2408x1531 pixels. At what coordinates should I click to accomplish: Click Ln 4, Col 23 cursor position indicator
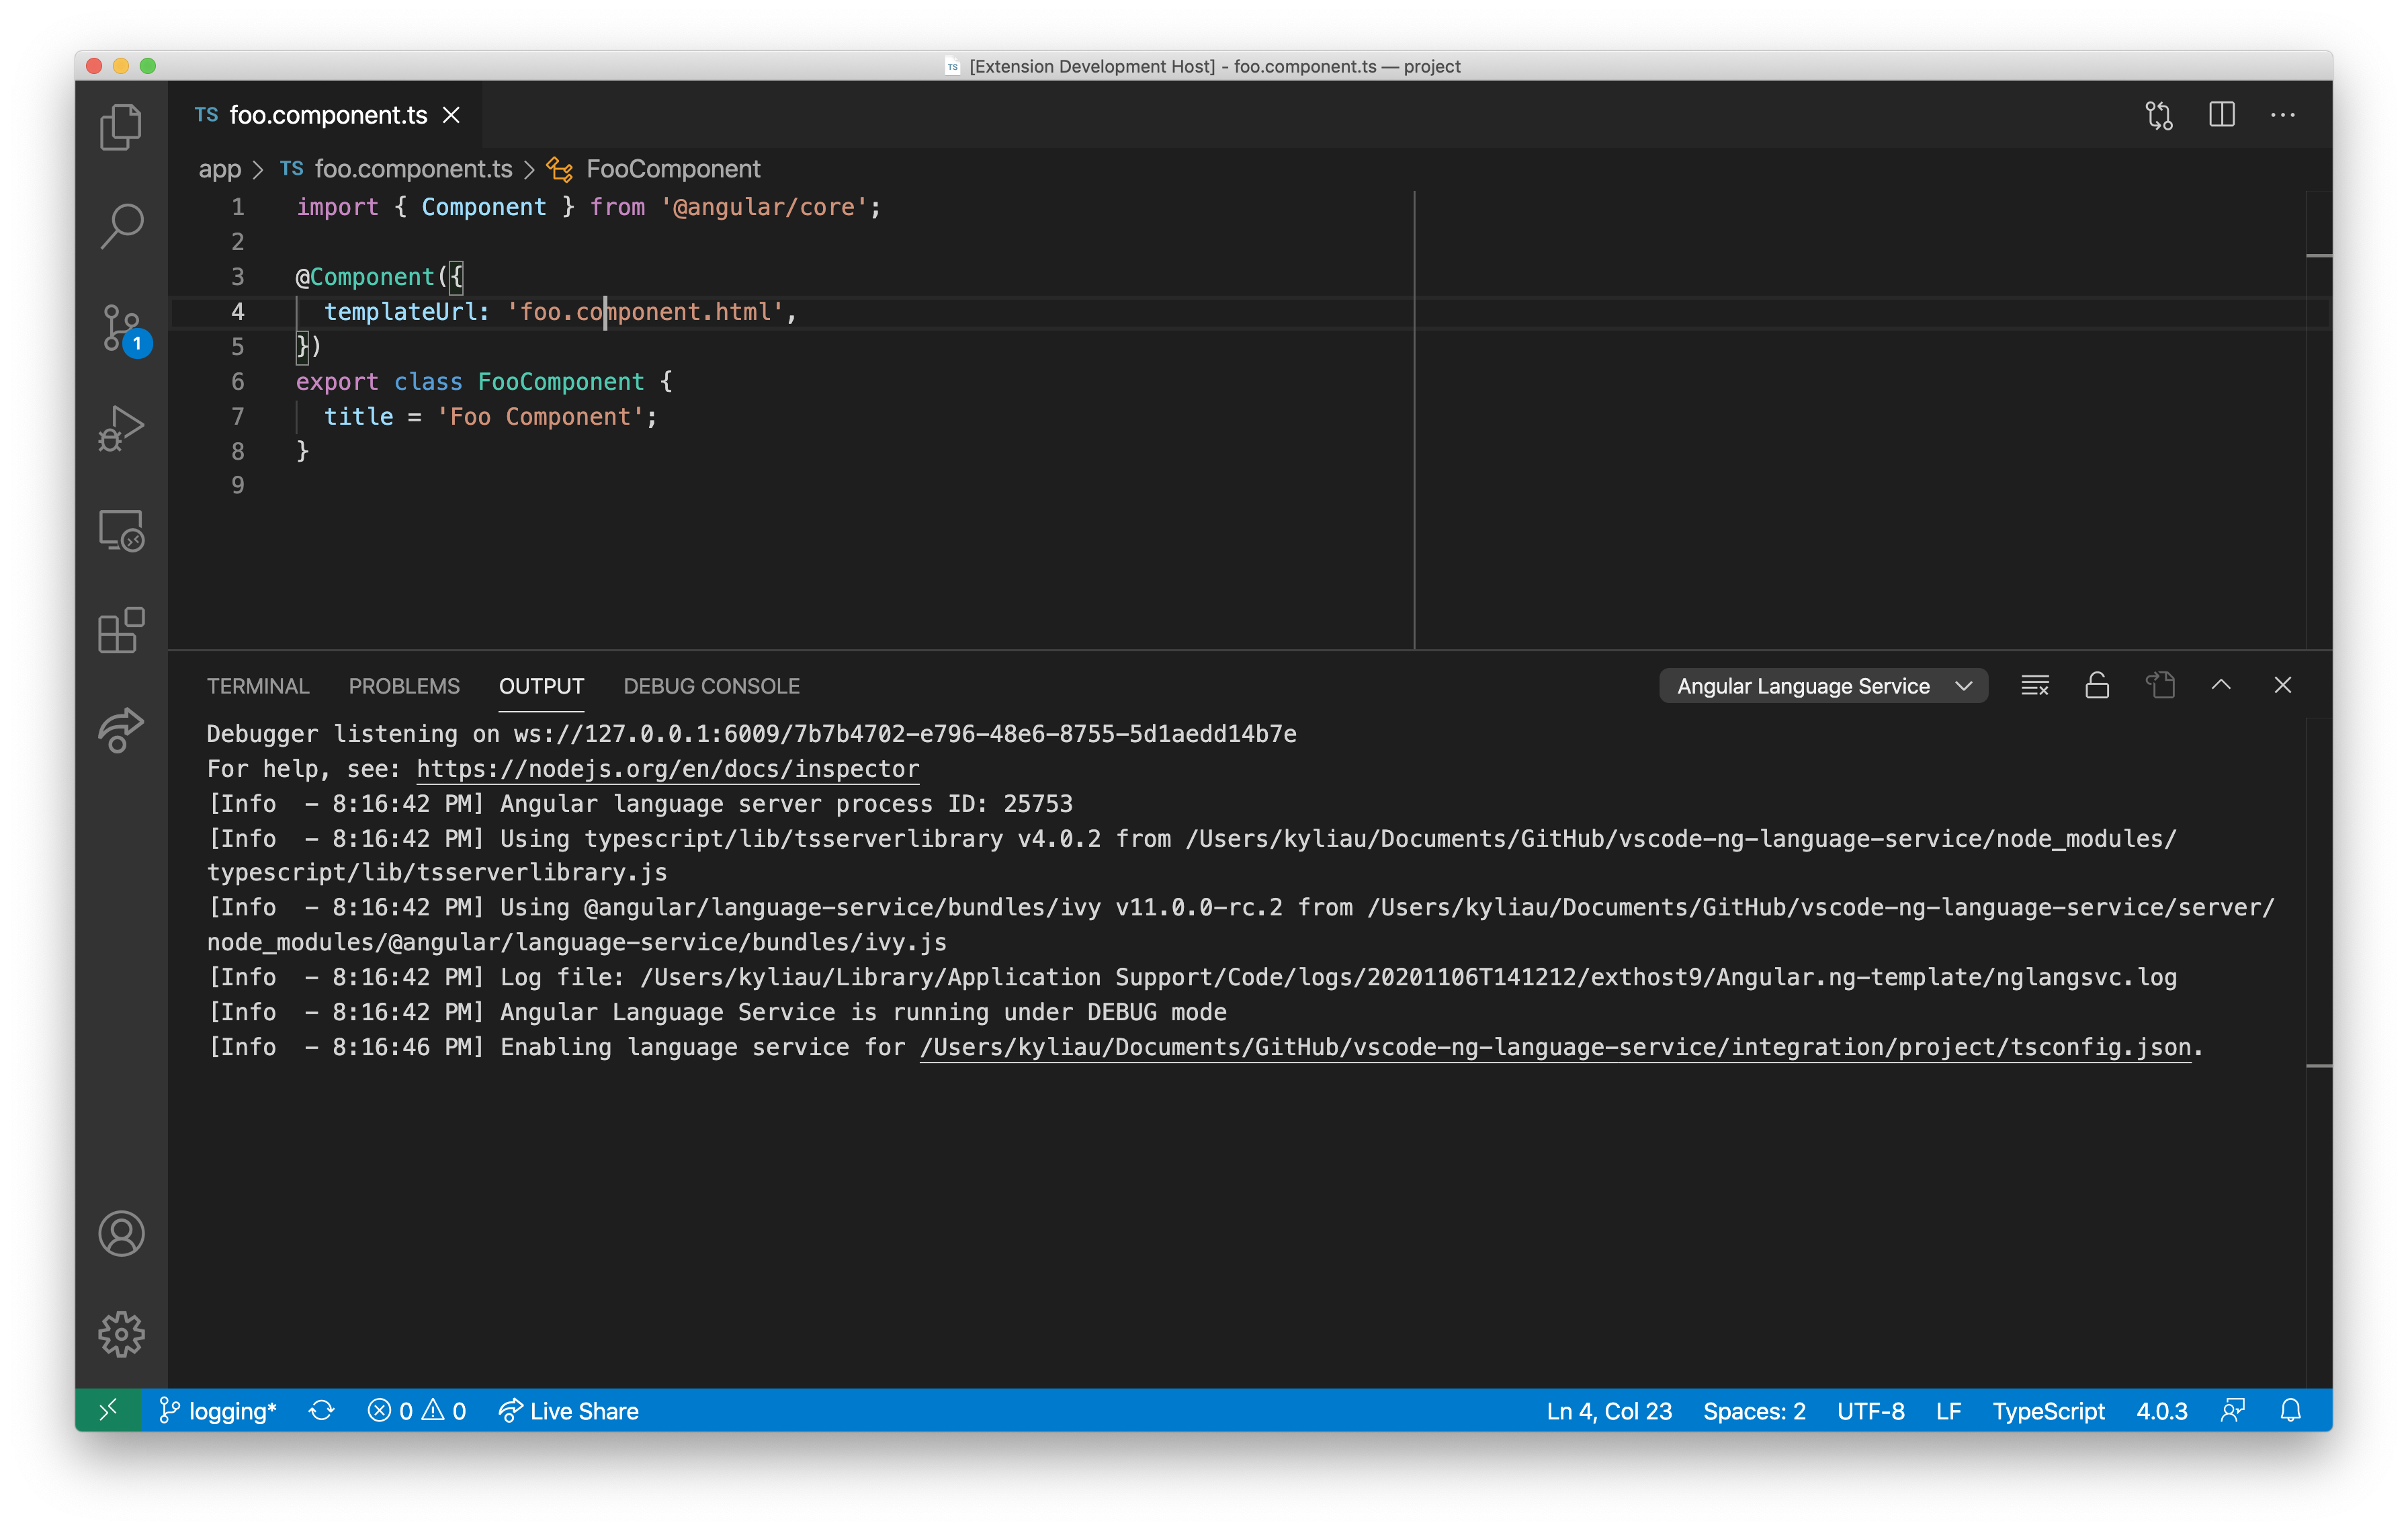click(1608, 1410)
